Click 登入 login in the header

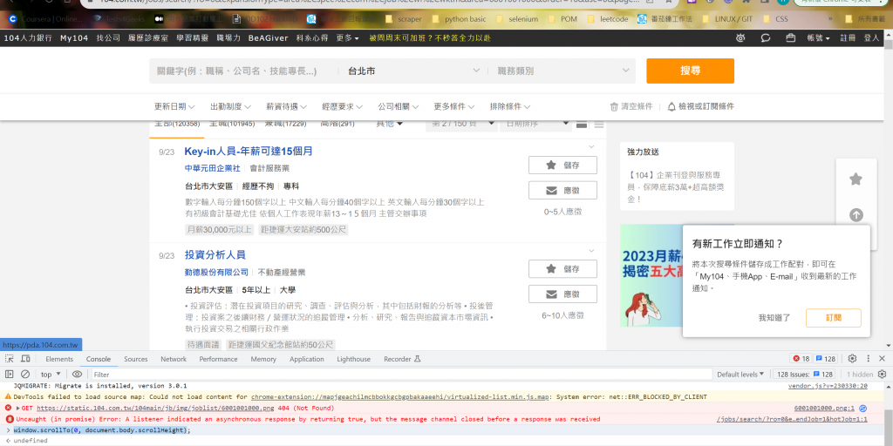pos(871,38)
